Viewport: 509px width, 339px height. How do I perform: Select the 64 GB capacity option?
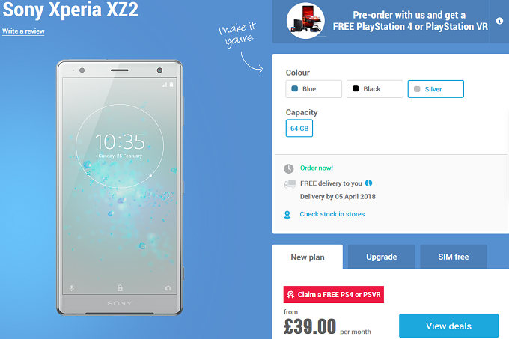(299, 129)
